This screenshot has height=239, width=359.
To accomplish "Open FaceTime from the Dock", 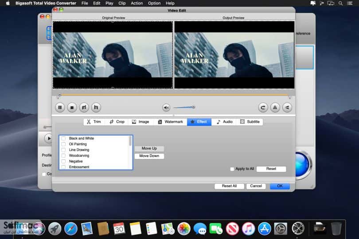I will [216, 229].
